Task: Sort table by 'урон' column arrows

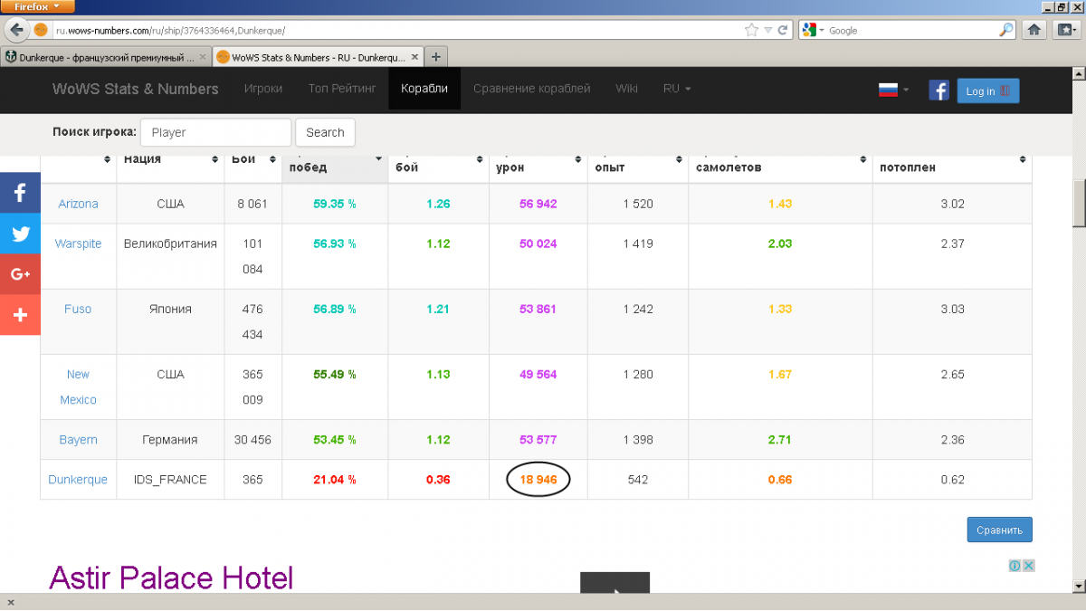Action: click(x=578, y=159)
